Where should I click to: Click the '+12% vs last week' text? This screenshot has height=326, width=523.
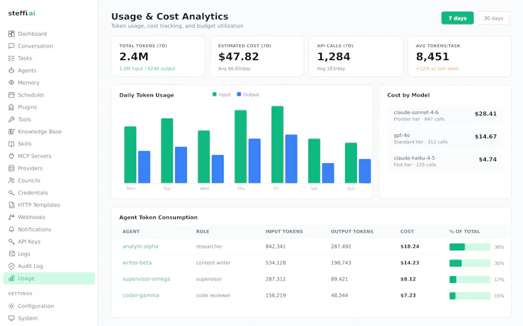point(437,68)
